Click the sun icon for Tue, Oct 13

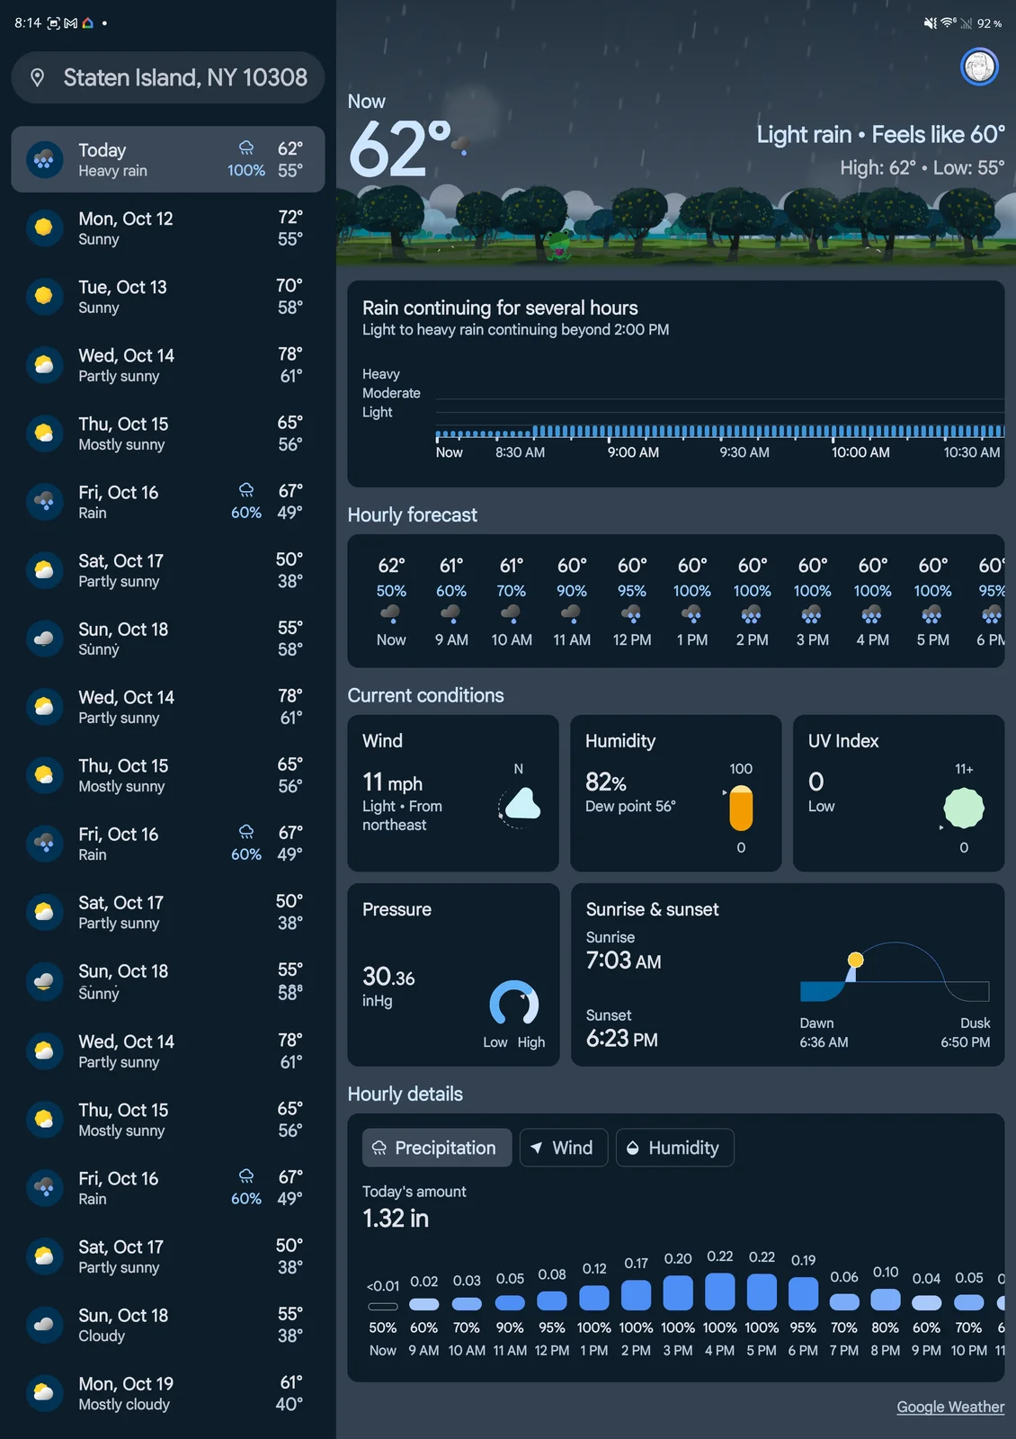(x=43, y=296)
